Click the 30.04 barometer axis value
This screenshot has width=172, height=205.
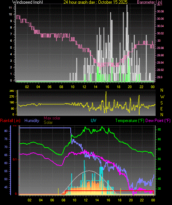click(160, 26)
